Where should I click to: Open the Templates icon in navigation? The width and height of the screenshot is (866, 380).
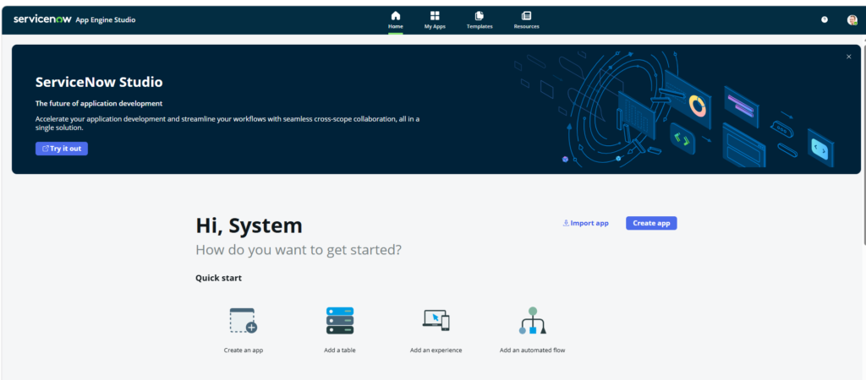click(480, 16)
